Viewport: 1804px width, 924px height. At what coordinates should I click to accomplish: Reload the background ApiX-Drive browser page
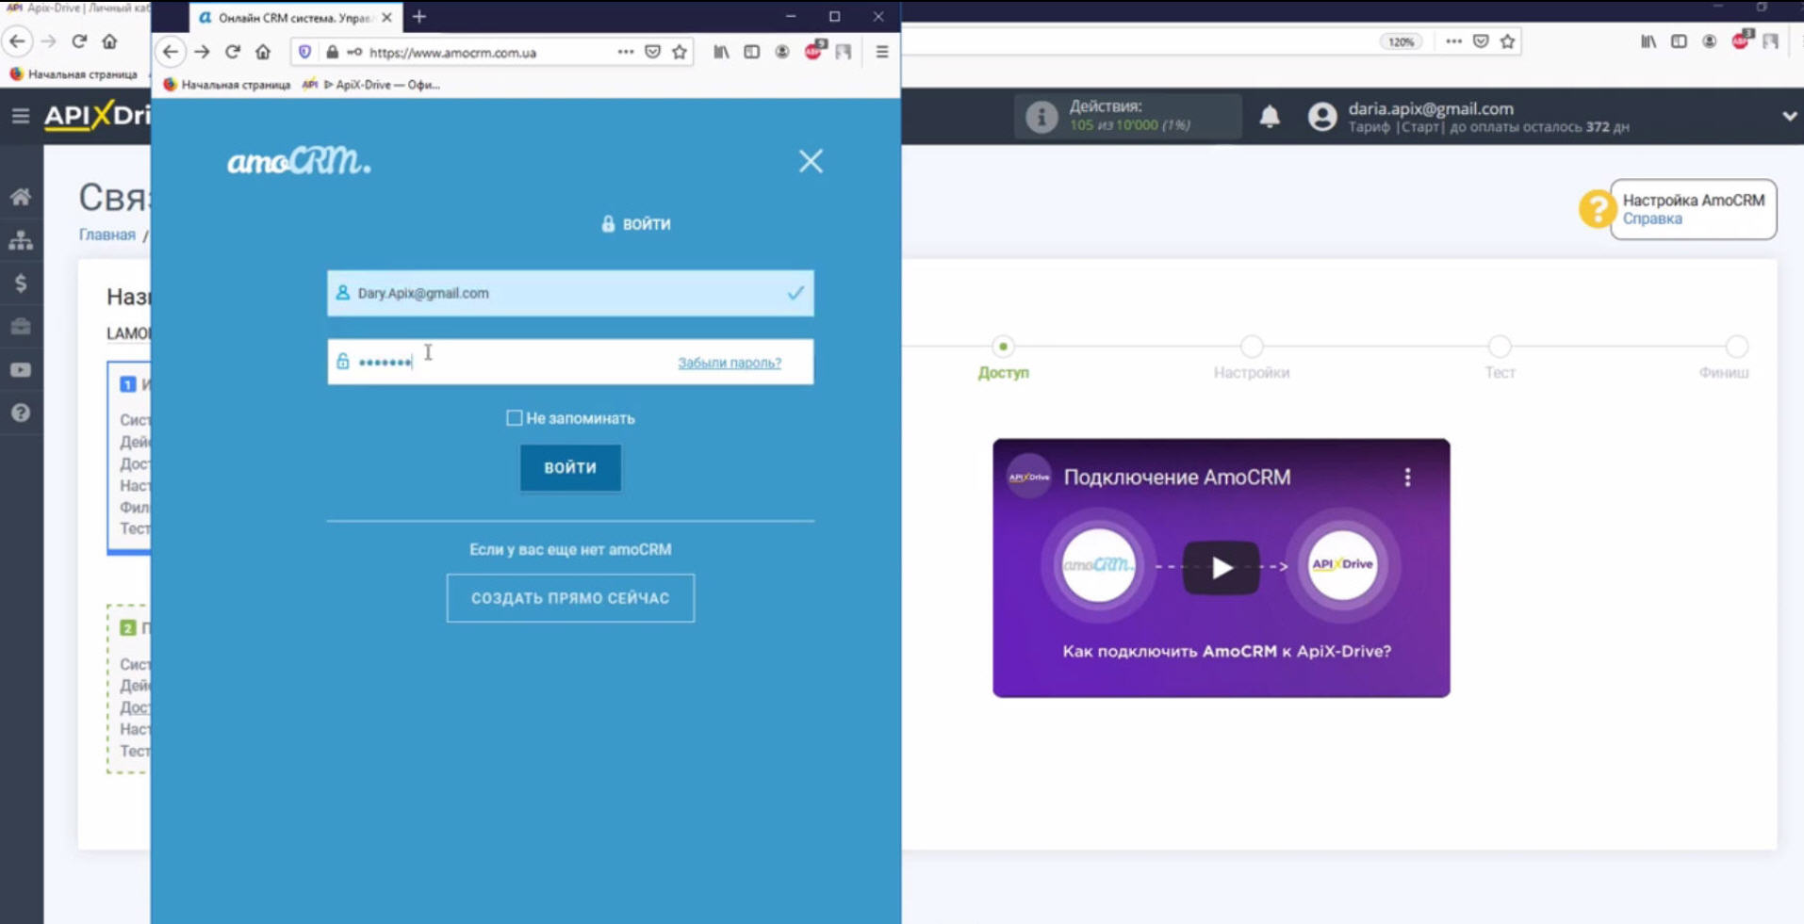point(79,41)
